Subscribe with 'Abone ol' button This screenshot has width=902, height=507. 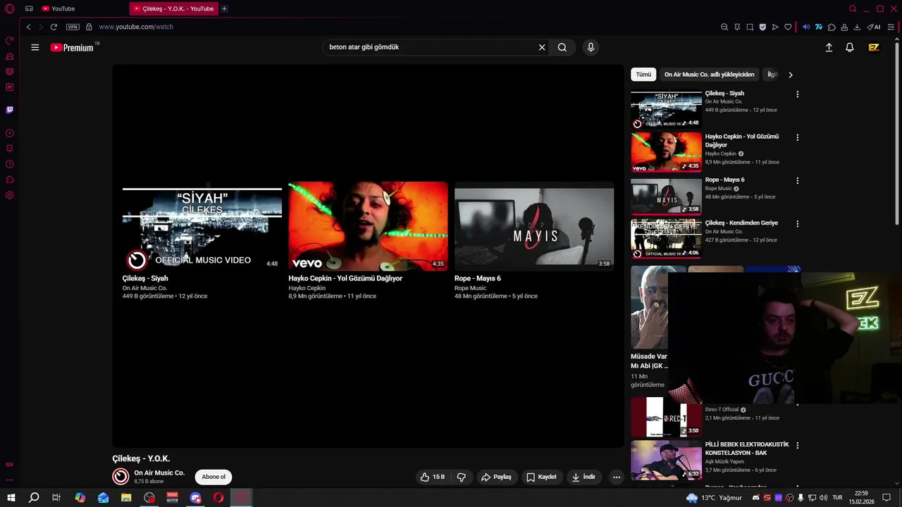(x=214, y=477)
